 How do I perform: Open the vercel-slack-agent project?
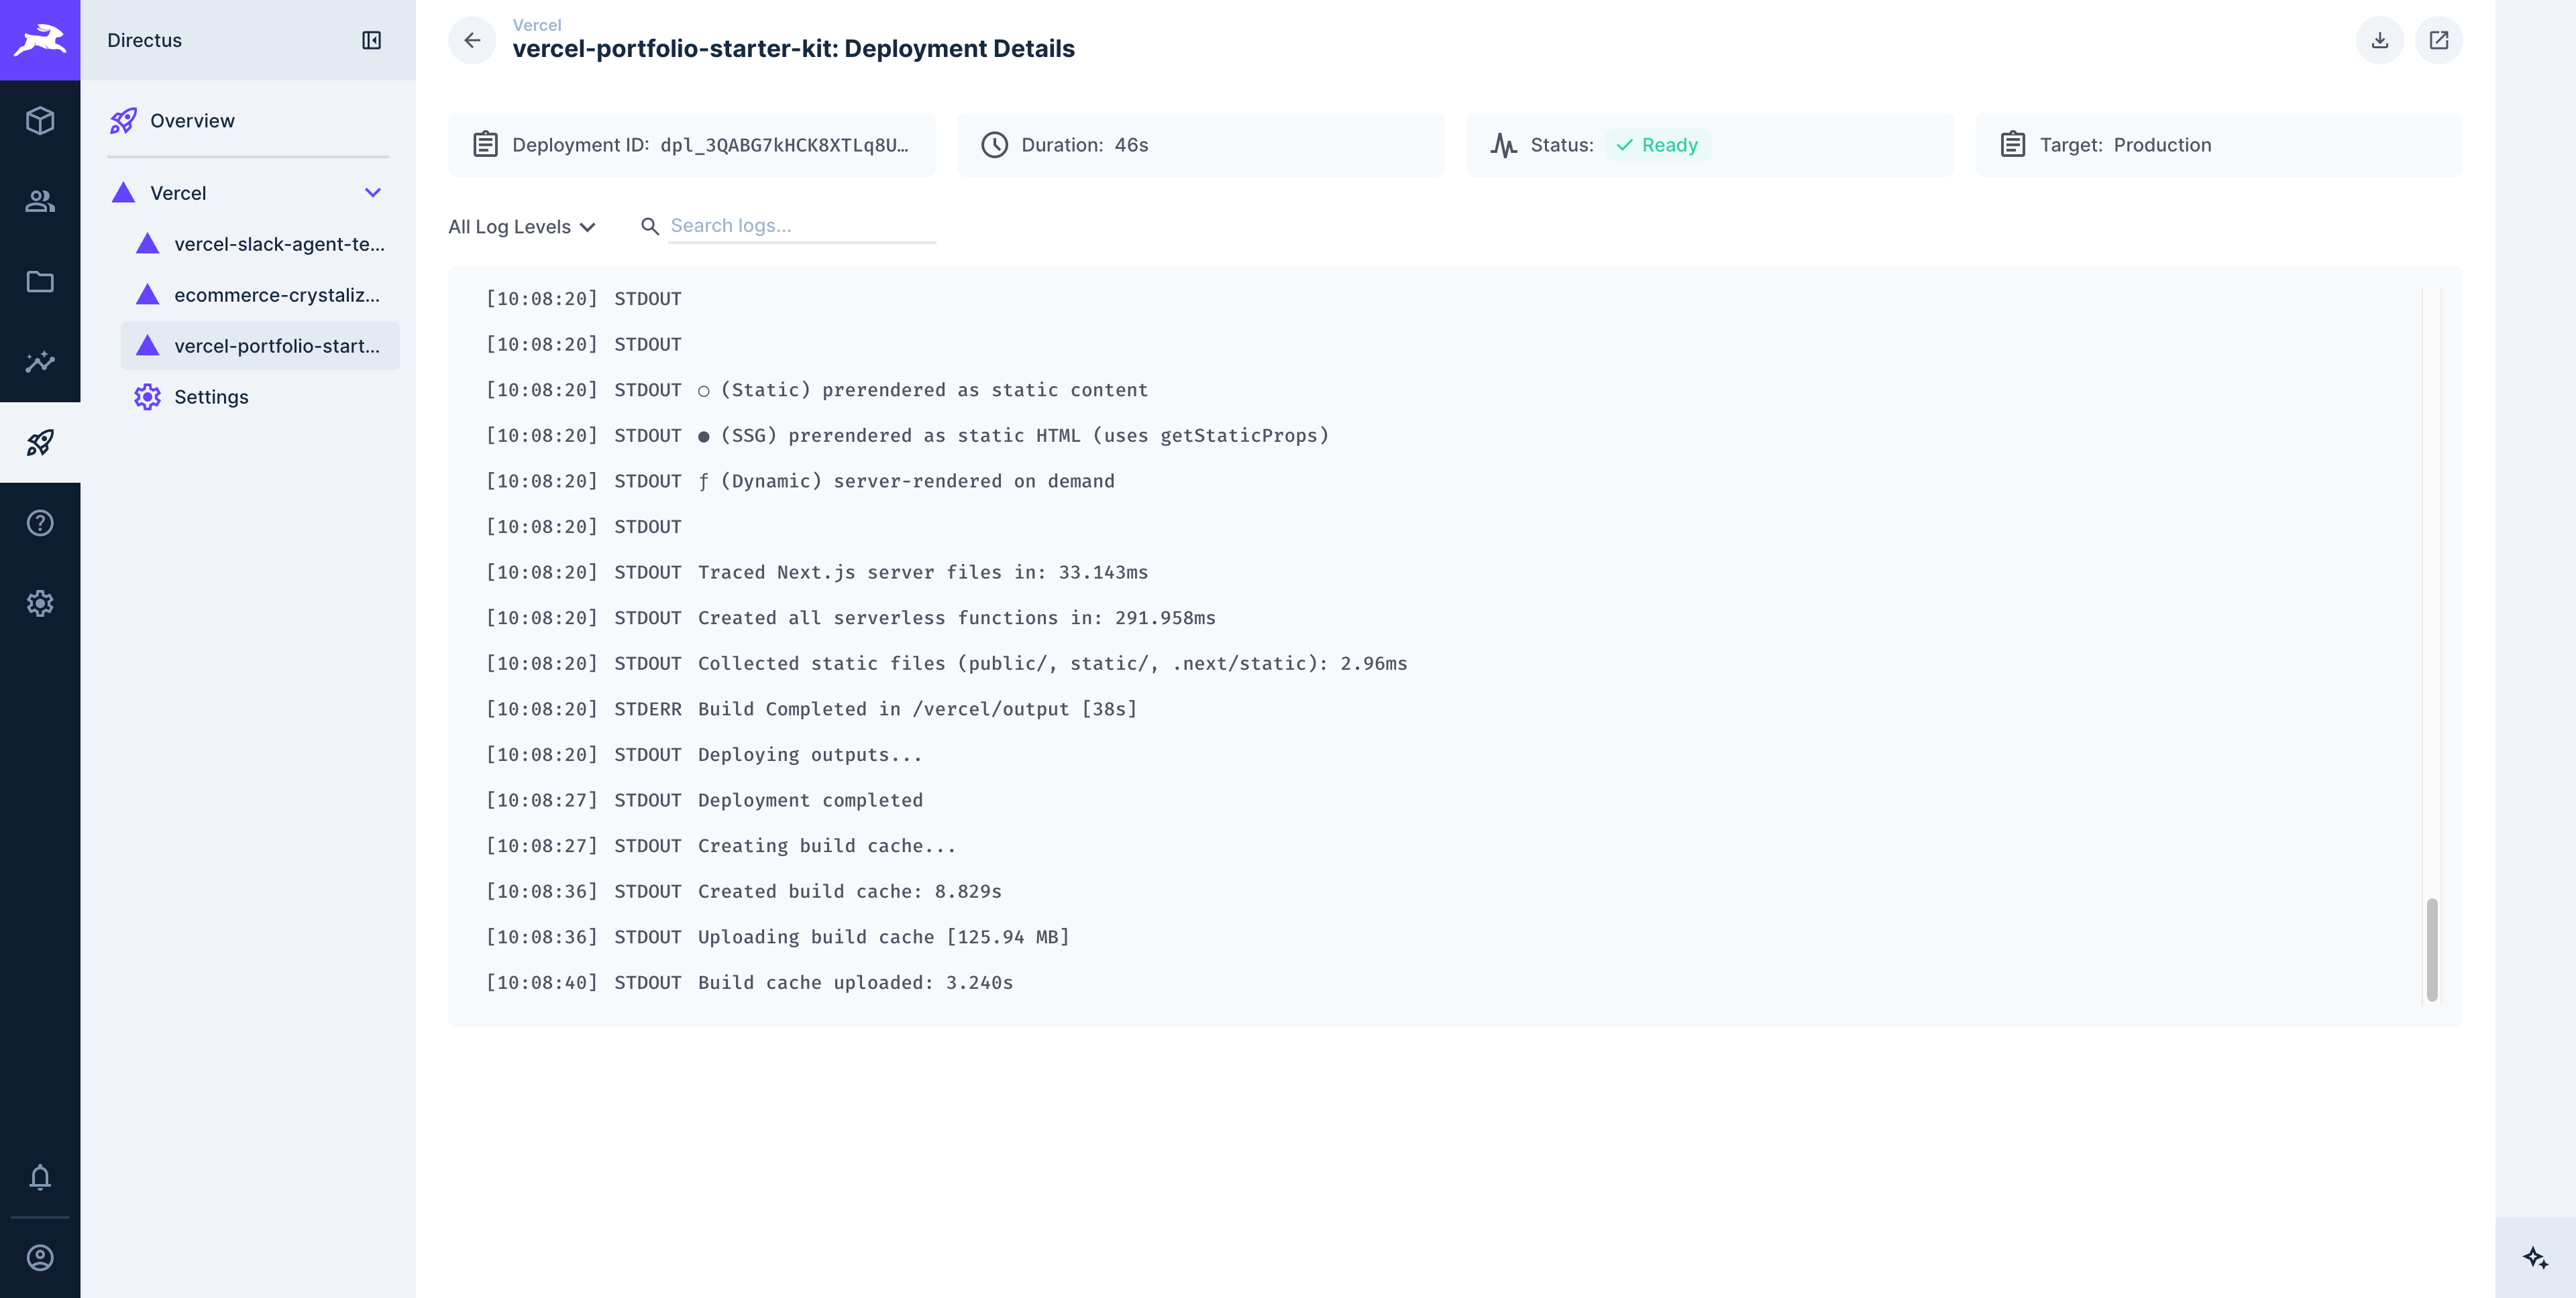click(279, 243)
